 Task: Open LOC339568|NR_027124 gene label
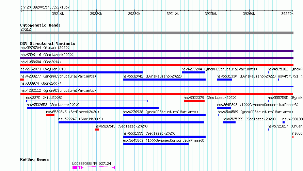pyautogui.click(x=92, y=164)
